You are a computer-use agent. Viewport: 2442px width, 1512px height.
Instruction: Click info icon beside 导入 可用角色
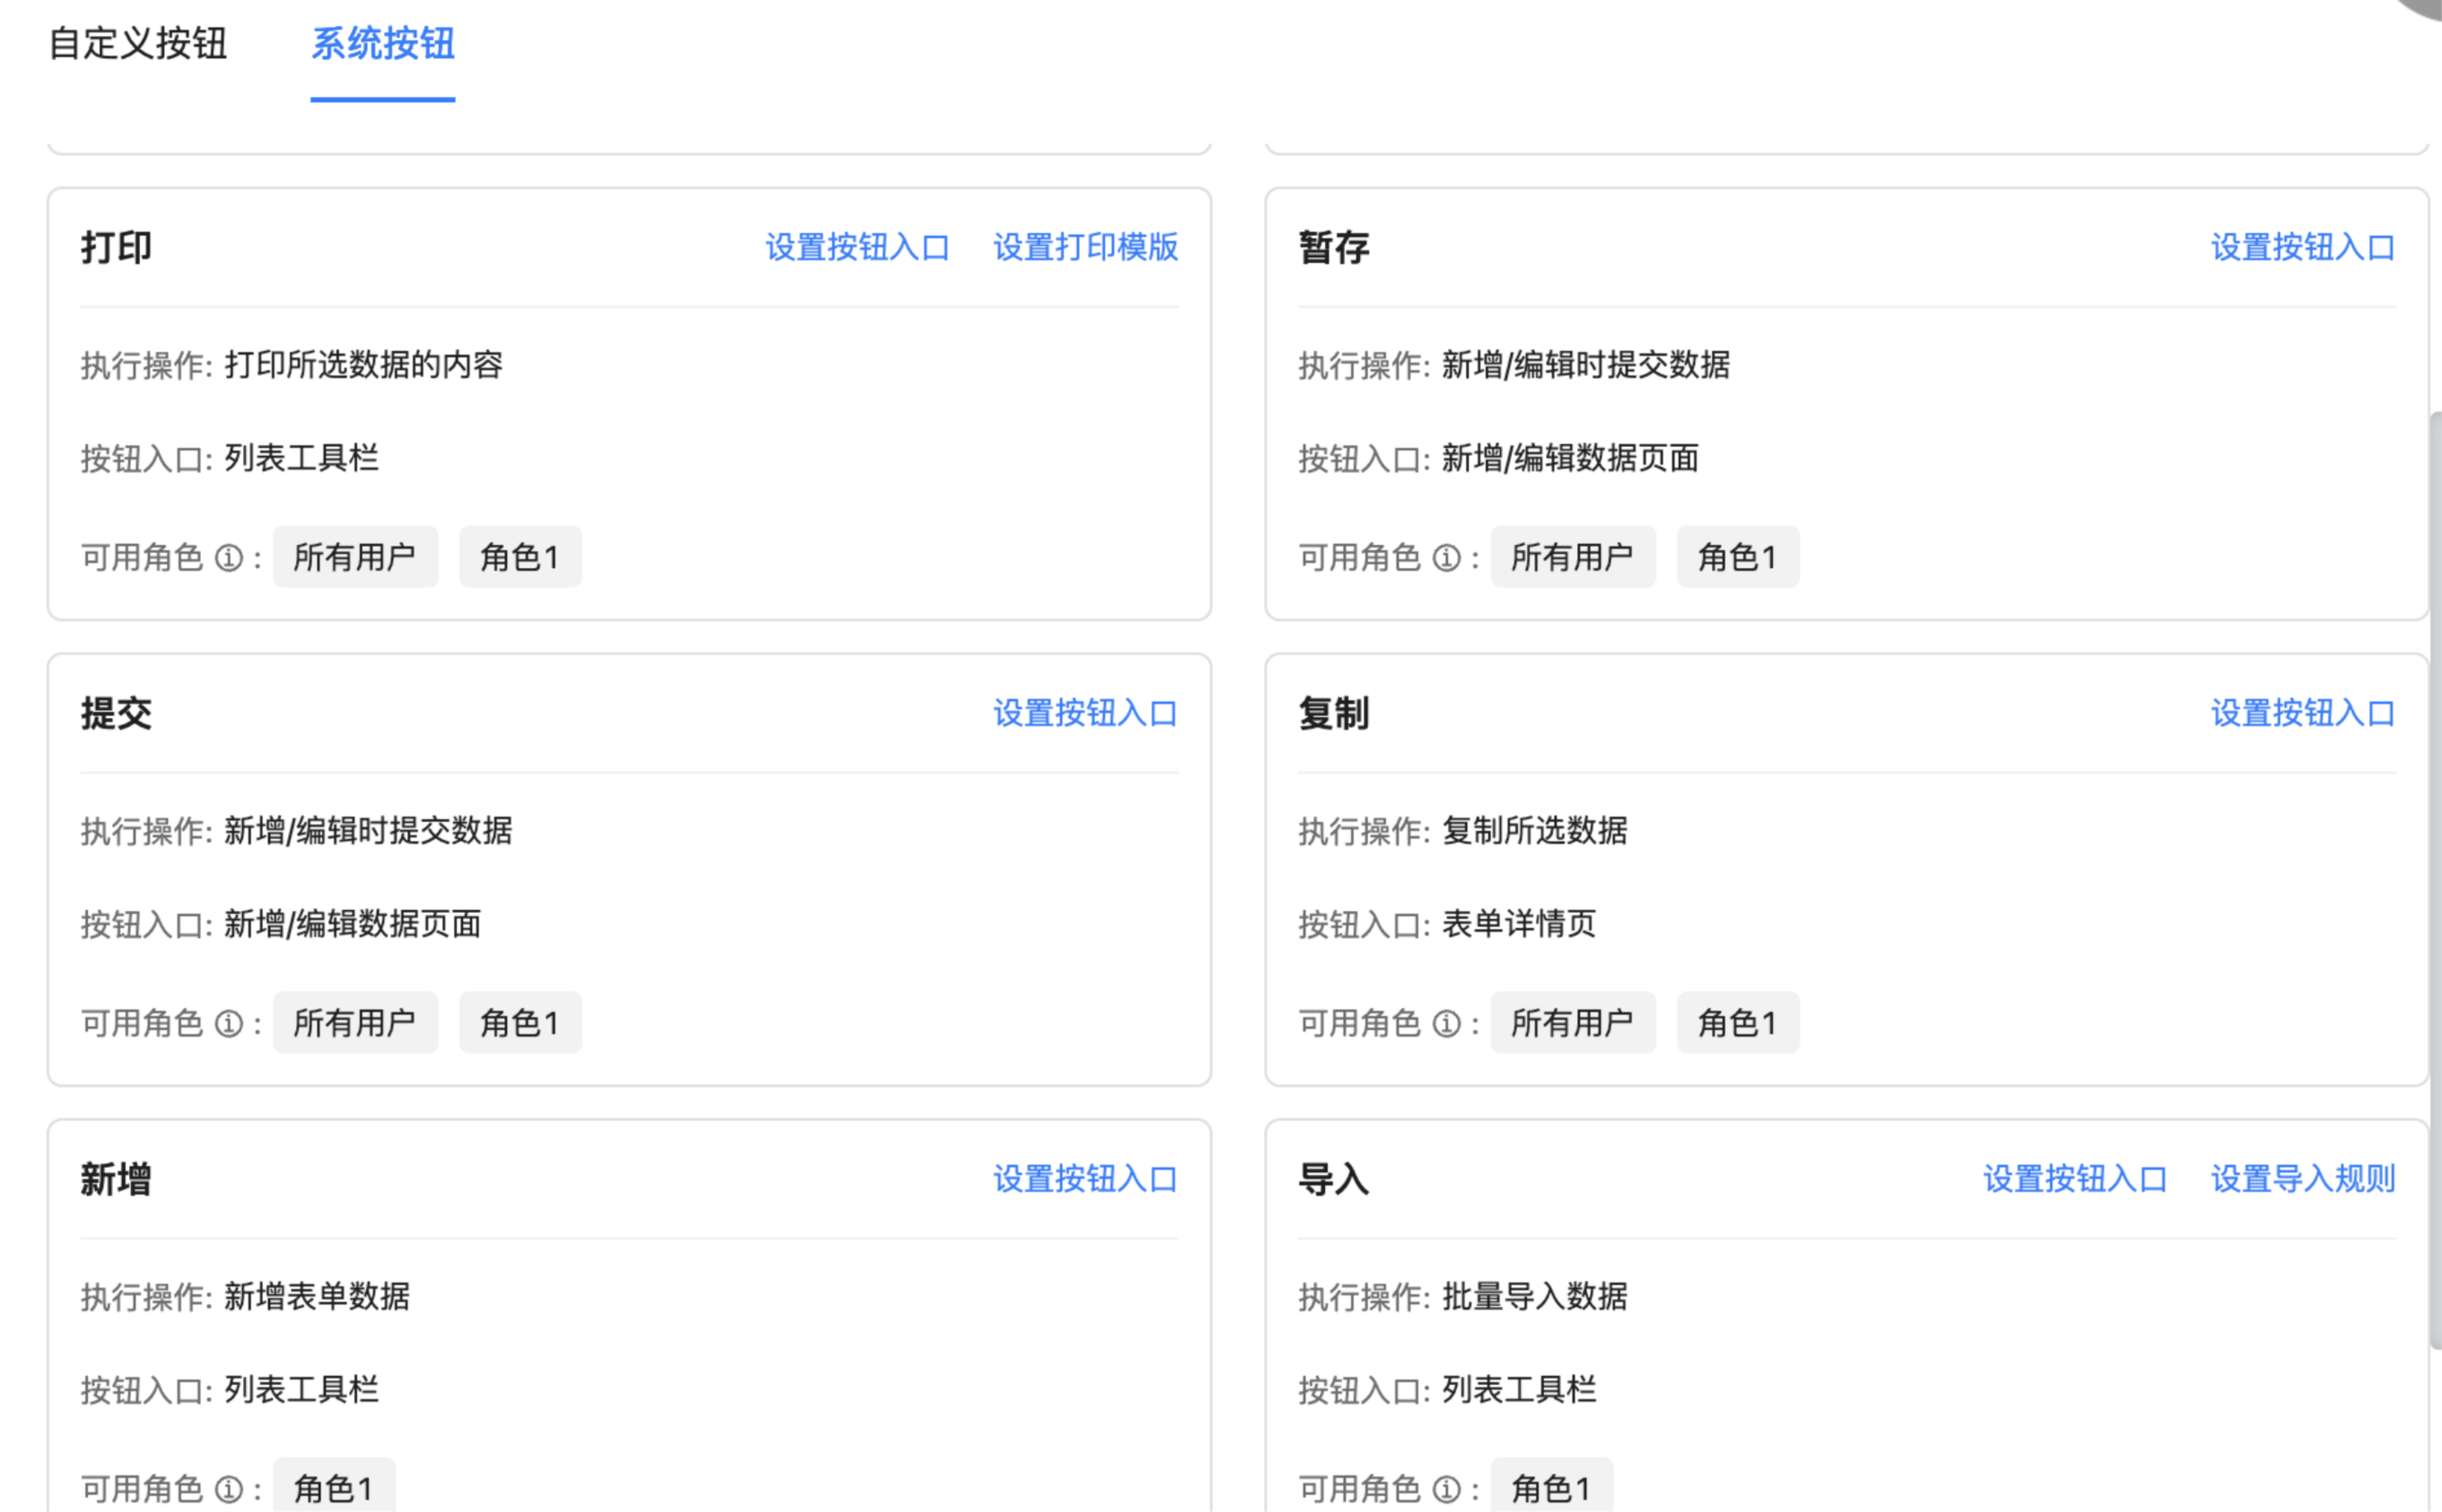1446,1489
